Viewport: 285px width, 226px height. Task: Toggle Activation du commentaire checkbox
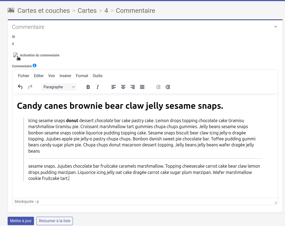[15, 55]
